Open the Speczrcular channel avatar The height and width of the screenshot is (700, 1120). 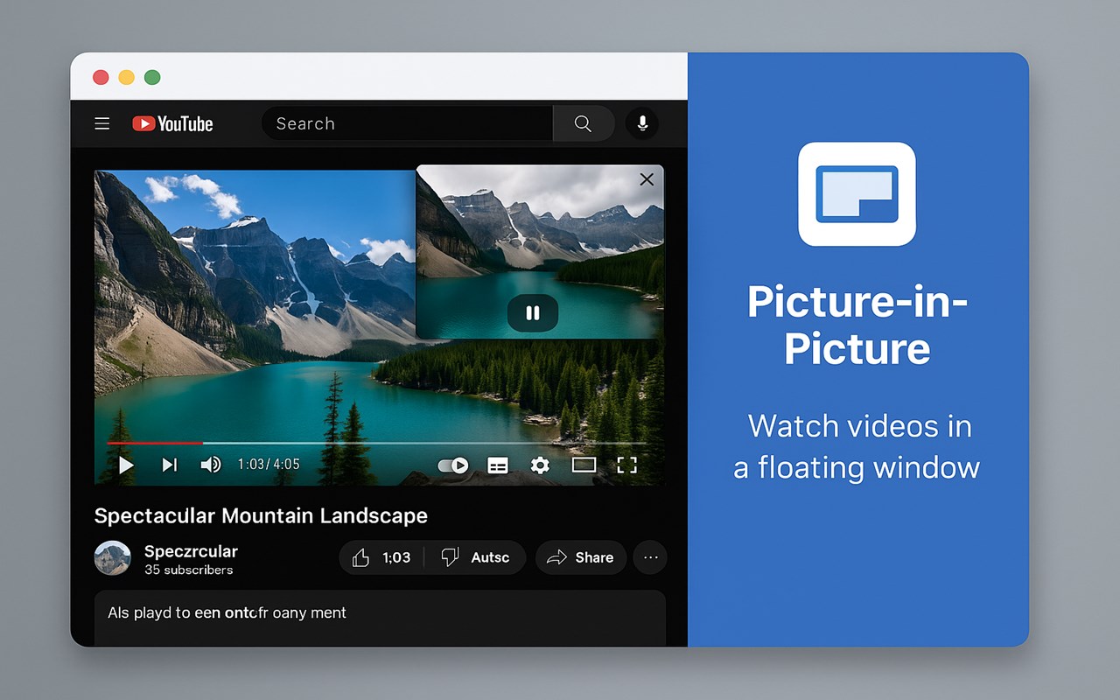tap(112, 557)
